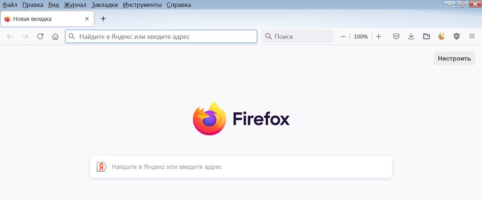Image resolution: width=482 pixels, height=200 pixels.
Task: Click the profile avatar extension icon
Action: [442, 36]
